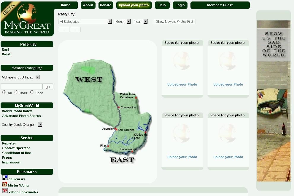Open the East region link

point(5,49)
